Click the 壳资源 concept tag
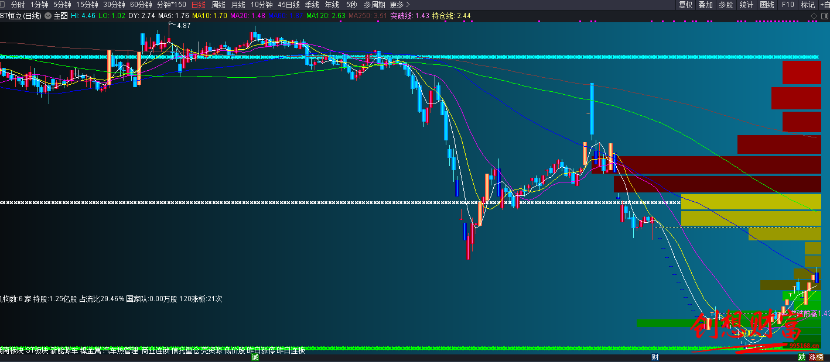Viewport: 830px width, 362px height. tap(211, 351)
